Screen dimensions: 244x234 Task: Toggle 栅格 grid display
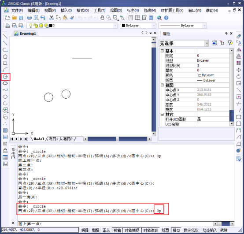click(x=96, y=230)
